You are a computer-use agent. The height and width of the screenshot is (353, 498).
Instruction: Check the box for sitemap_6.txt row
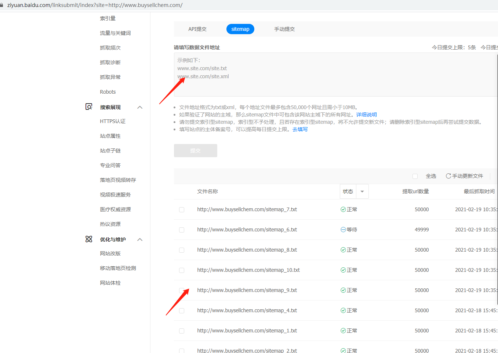click(182, 230)
